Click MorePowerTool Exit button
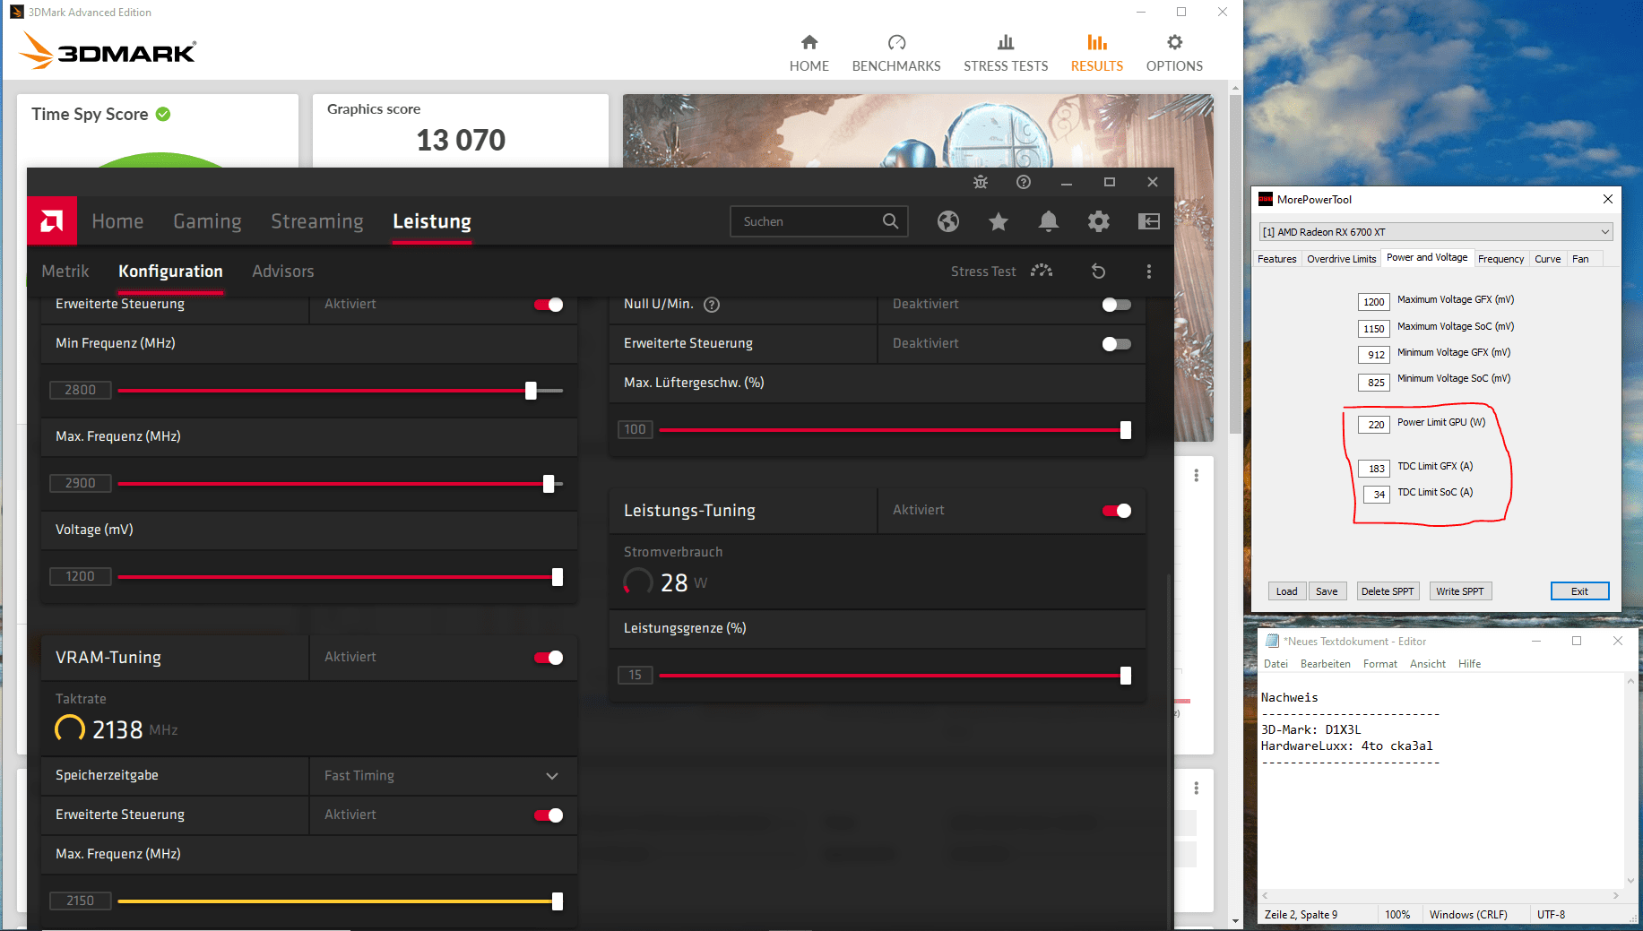The height and width of the screenshot is (931, 1643). pos(1579,591)
